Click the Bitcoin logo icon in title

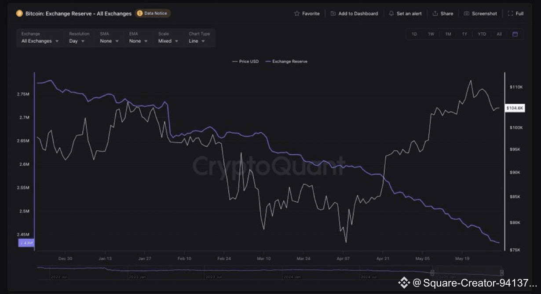[19, 14]
